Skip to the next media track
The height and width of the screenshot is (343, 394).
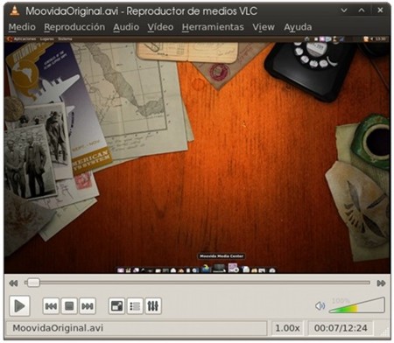click(88, 306)
